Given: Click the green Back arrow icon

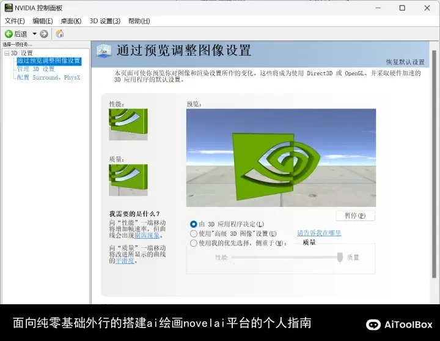Looking at the screenshot, I should (9, 34).
